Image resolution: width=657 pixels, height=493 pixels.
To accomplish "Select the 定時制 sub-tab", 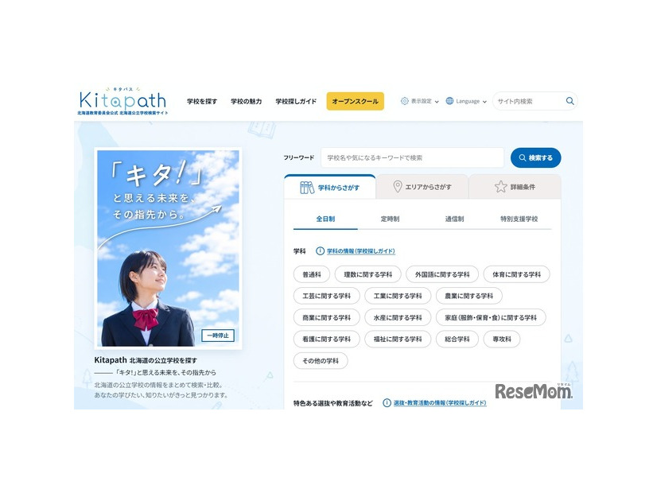I will pyautogui.click(x=390, y=219).
